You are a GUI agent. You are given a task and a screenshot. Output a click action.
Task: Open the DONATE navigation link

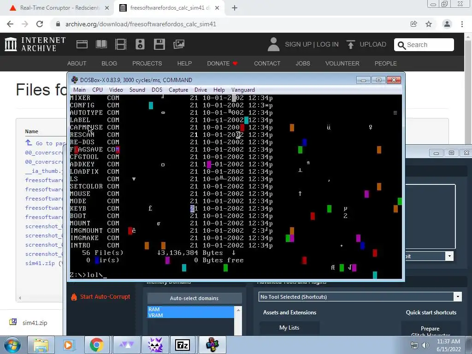tap(222, 64)
